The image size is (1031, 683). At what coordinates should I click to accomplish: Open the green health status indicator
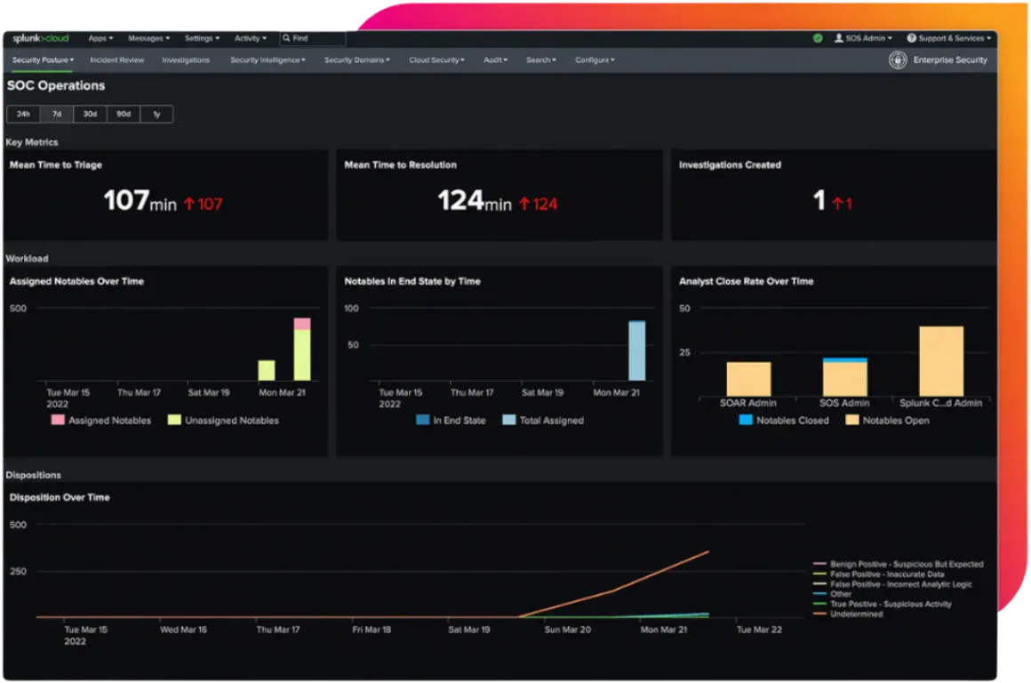(x=817, y=38)
